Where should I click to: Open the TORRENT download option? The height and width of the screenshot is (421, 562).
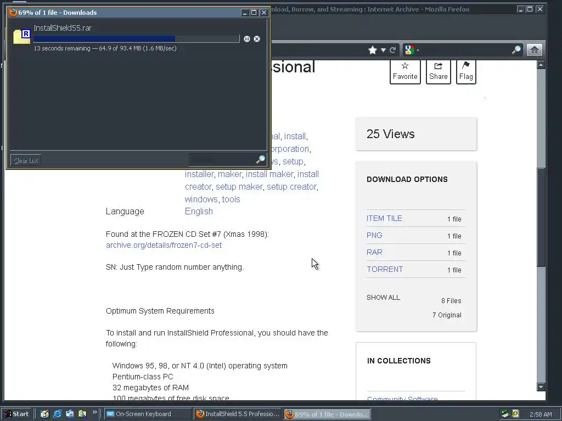(x=385, y=269)
